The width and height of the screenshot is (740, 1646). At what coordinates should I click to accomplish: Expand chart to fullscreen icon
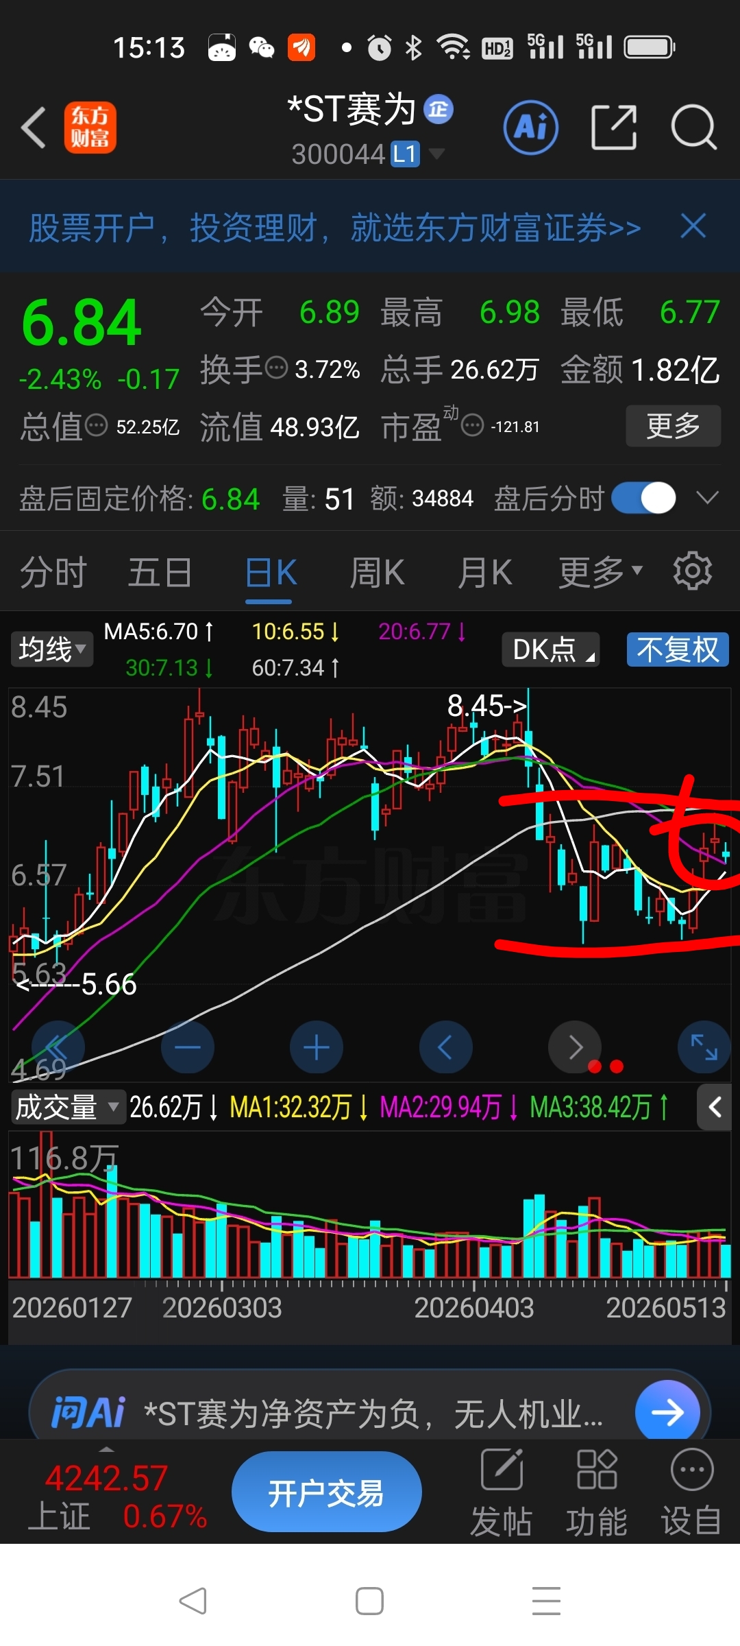tap(704, 1047)
